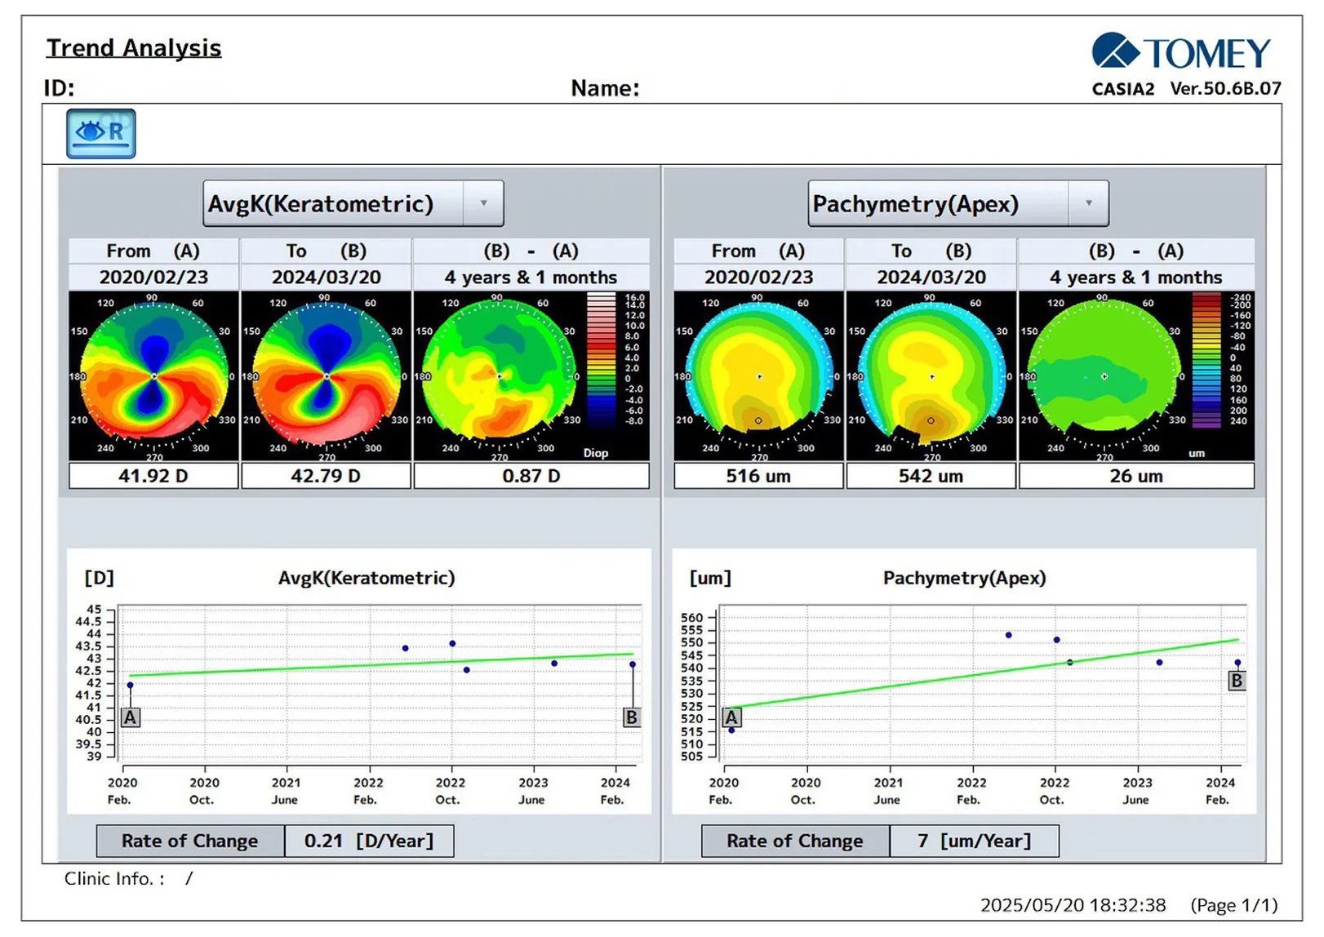Click marker A on the Pachymetry trend graph
The image size is (1324, 937).
click(x=731, y=717)
